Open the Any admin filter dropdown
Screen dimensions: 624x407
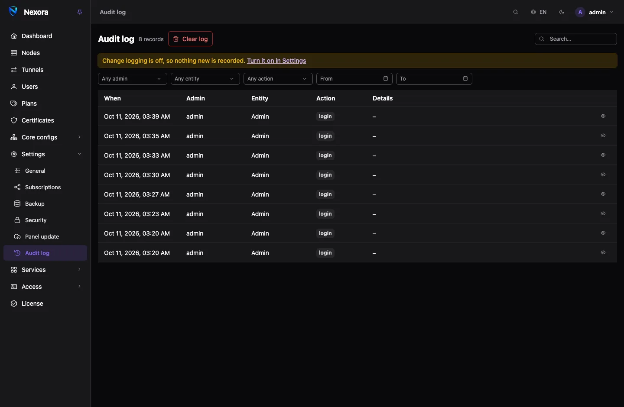coord(133,79)
